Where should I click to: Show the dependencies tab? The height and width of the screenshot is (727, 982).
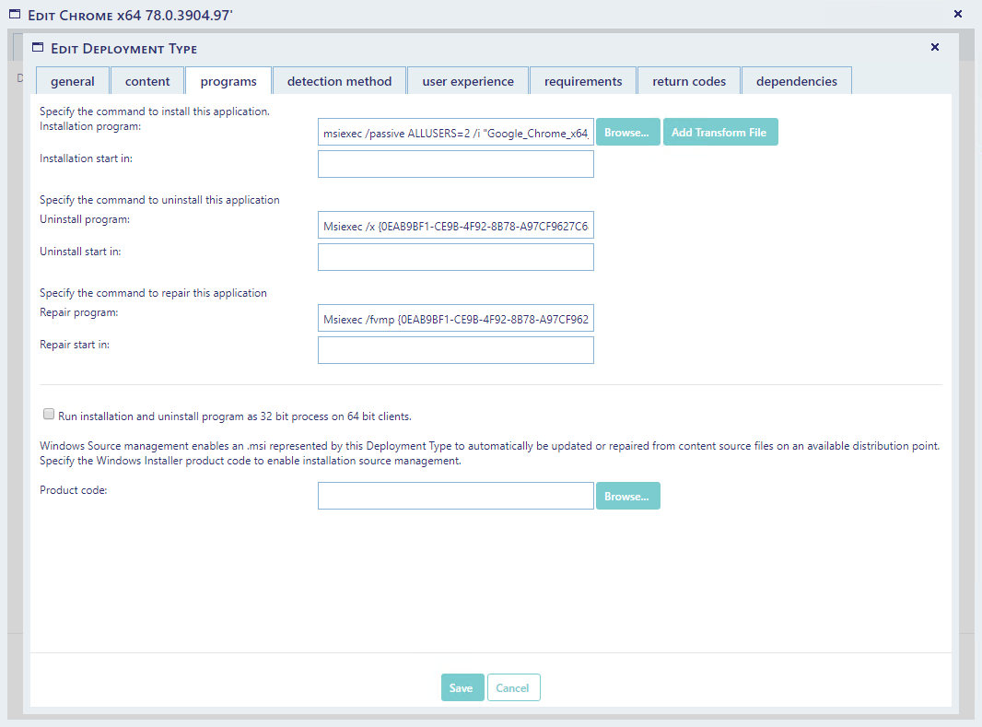tap(797, 81)
